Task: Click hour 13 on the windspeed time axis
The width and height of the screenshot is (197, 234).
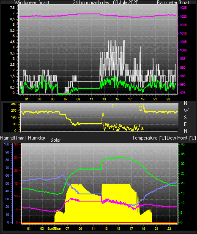Action: (104, 99)
